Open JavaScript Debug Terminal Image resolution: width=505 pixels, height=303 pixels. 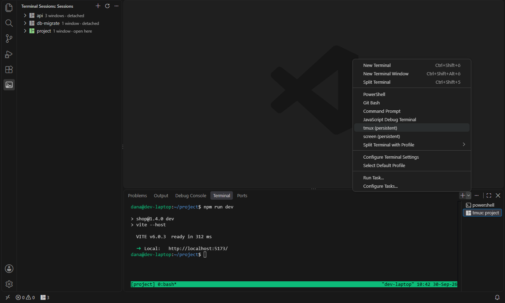coord(412,119)
